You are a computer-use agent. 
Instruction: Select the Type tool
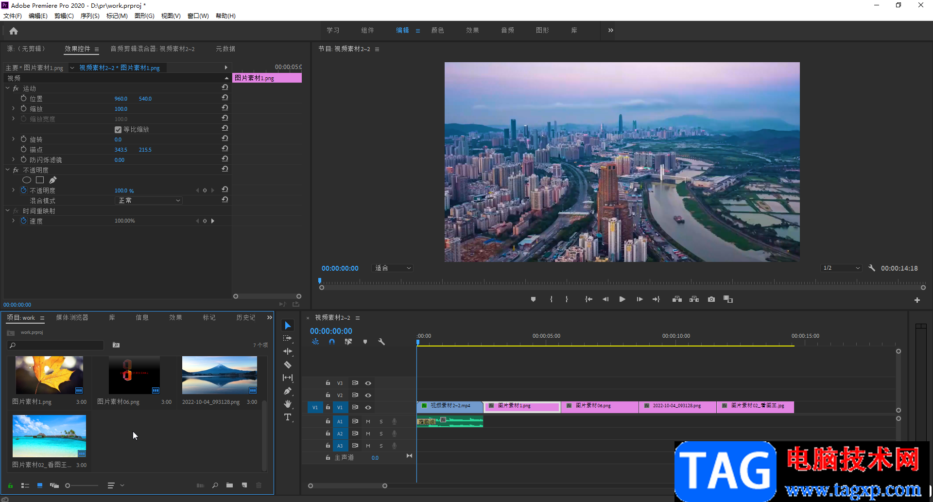[x=288, y=417]
